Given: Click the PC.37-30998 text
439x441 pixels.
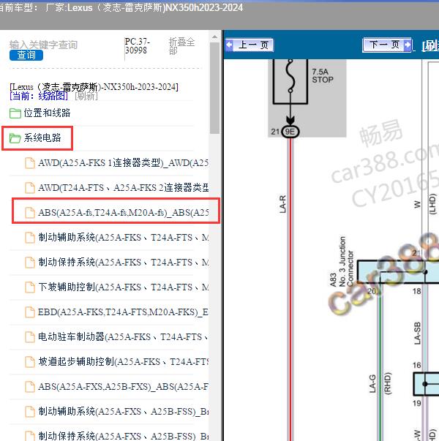Looking at the screenshot, I should click(x=137, y=46).
